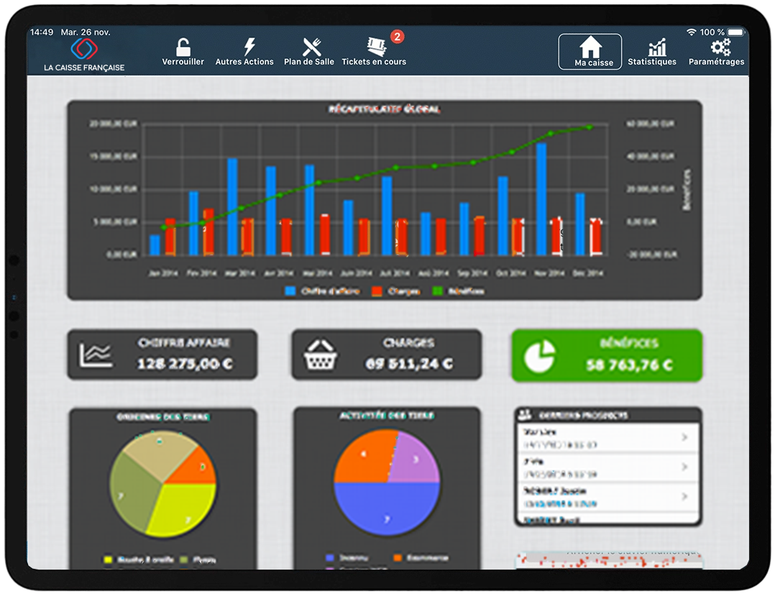
Task: Click the basket icon in Charges tile
Action: (321, 355)
